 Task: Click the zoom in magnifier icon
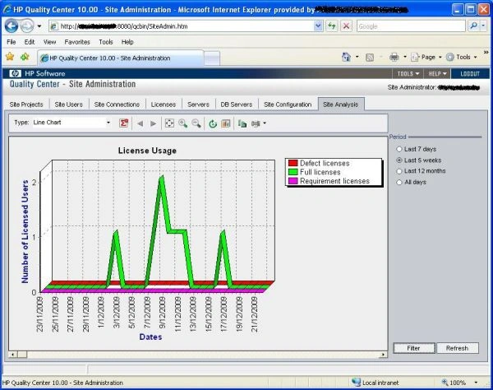point(182,123)
